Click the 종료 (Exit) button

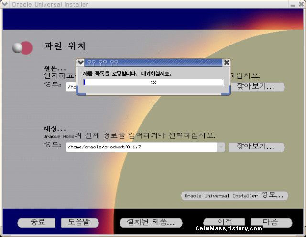pos(36,223)
